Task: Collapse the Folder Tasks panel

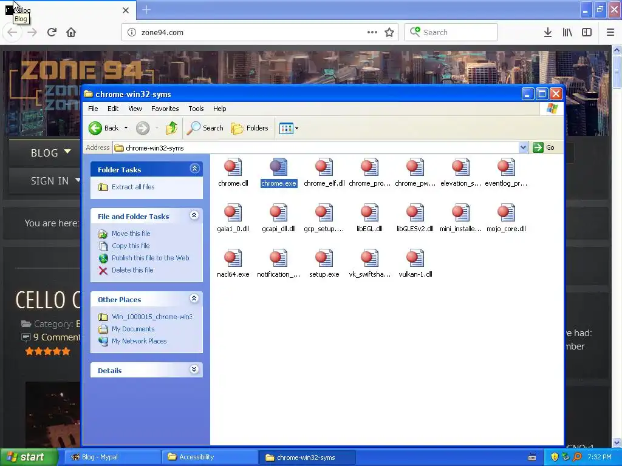Action: click(194, 169)
